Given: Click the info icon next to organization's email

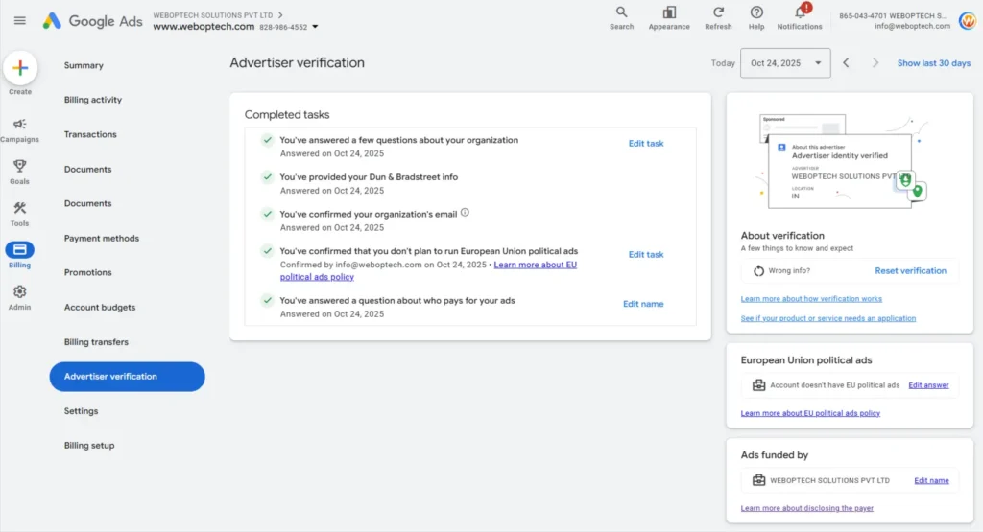Looking at the screenshot, I should [465, 212].
